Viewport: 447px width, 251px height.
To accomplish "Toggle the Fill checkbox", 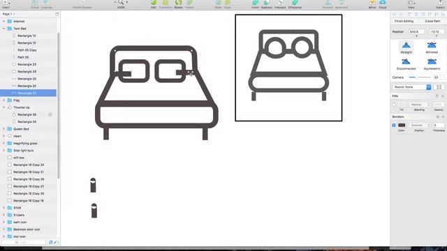I will [394, 105].
